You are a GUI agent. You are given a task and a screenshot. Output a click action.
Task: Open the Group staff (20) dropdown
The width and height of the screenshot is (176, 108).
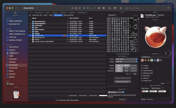126,62
